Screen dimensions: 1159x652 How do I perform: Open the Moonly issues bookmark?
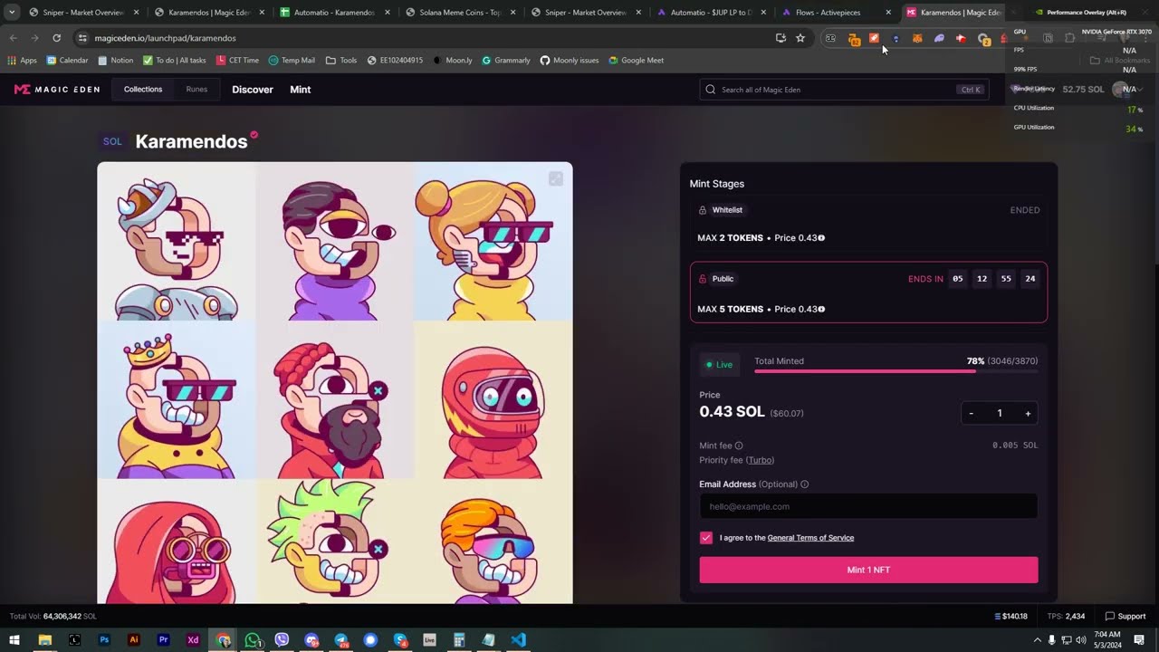570,60
